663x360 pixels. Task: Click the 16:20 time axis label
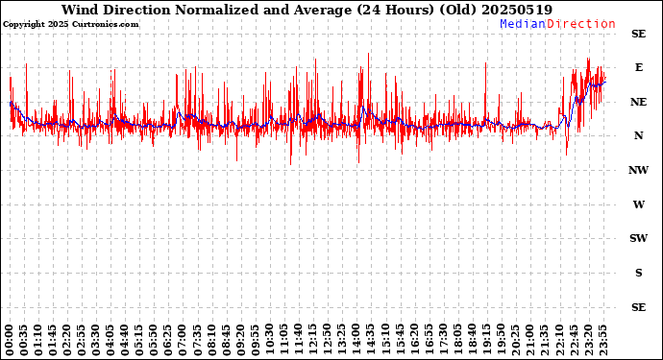pyautogui.click(x=414, y=341)
